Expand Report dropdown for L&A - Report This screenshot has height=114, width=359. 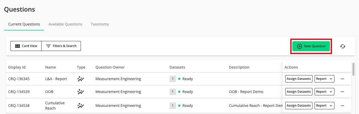(x=324, y=79)
